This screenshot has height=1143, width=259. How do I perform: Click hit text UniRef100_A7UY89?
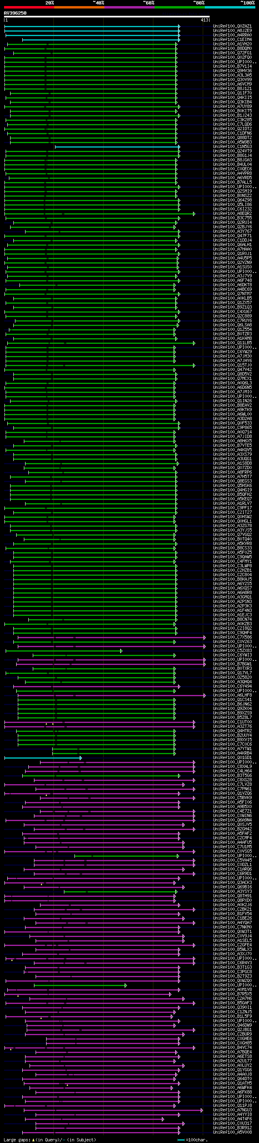click(232, 107)
